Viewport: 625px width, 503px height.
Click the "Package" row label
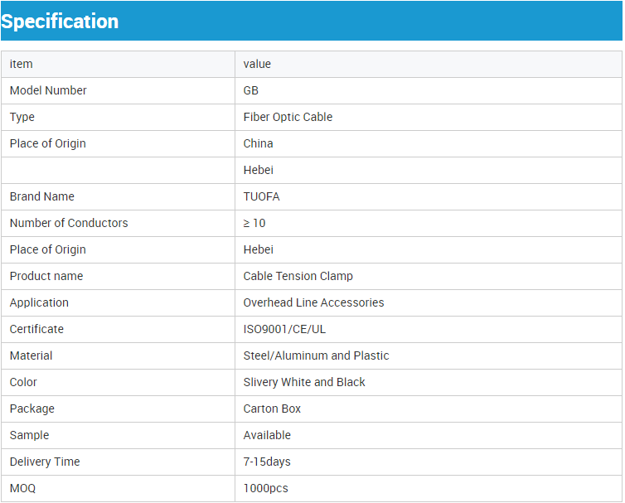pos(32,409)
